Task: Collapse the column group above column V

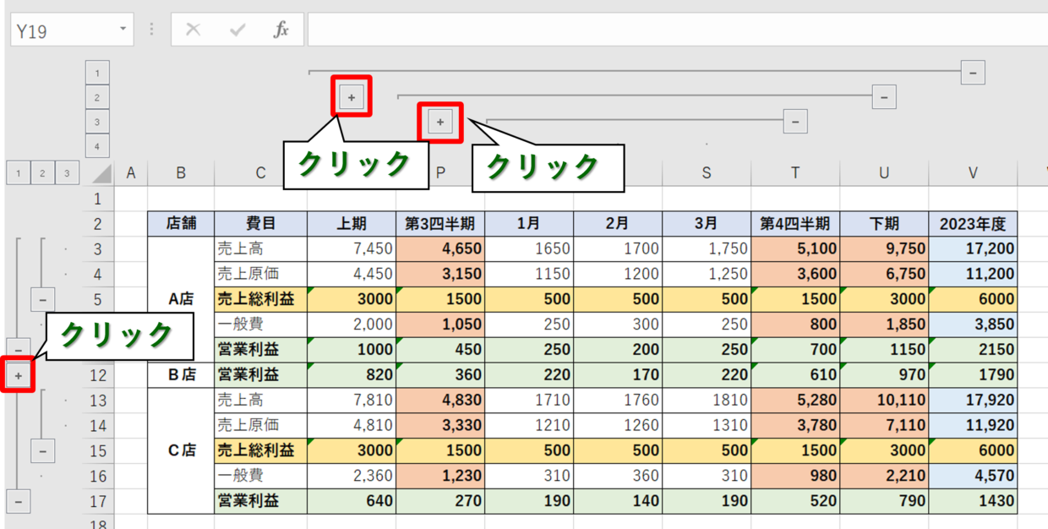Action: click(x=973, y=73)
